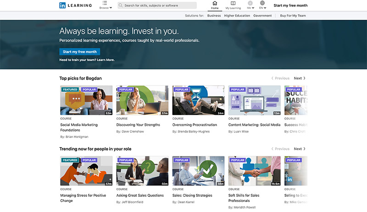Open the Browse menu

coord(106,5)
